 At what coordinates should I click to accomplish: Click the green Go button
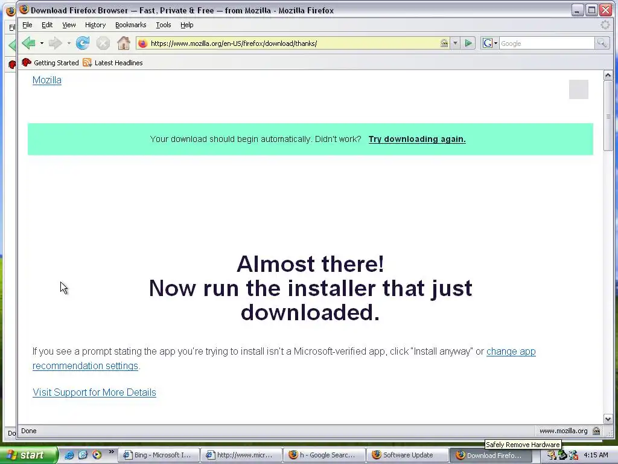468,43
